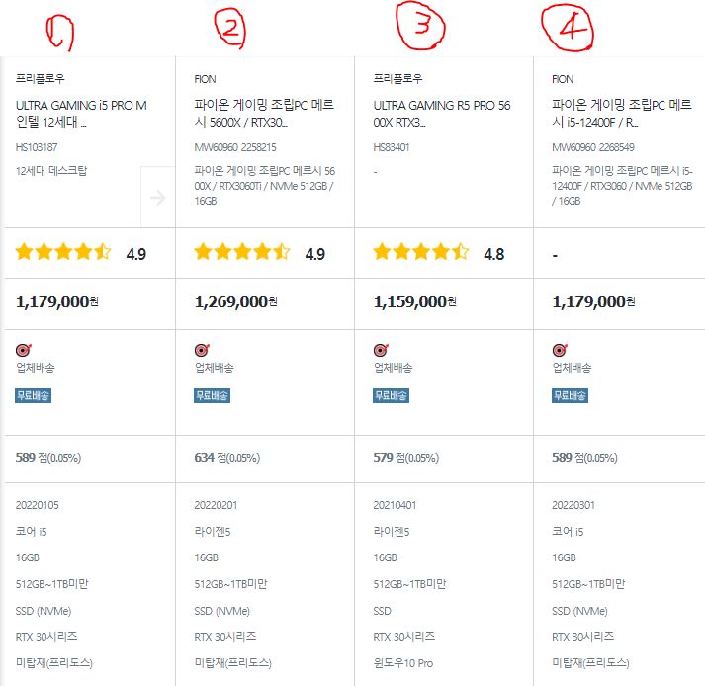This screenshot has height=686, width=705.
Task: Click 무료배송 badge in the fourth column
Action: (570, 395)
